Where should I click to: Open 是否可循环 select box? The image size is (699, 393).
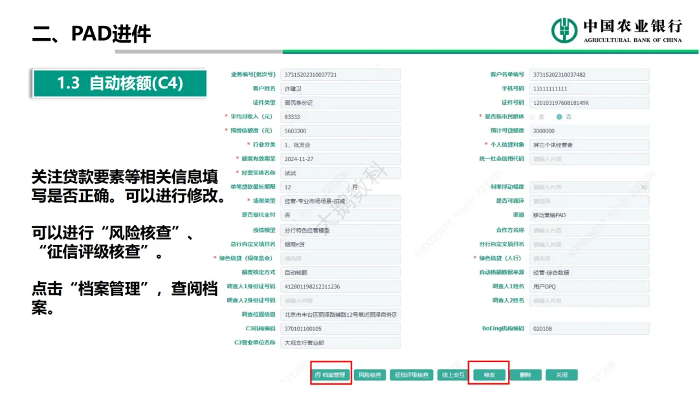coord(589,201)
